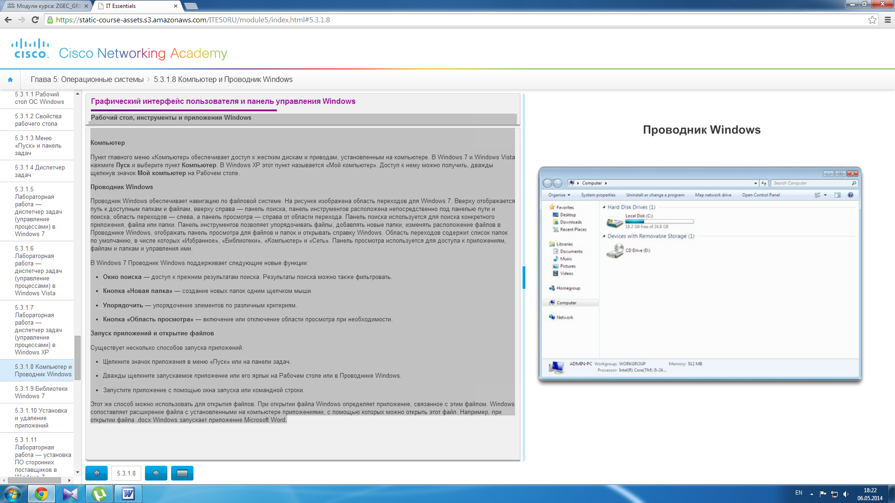Click the URL address bar
The height and width of the screenshot is (503, 895).
point(457,20)
